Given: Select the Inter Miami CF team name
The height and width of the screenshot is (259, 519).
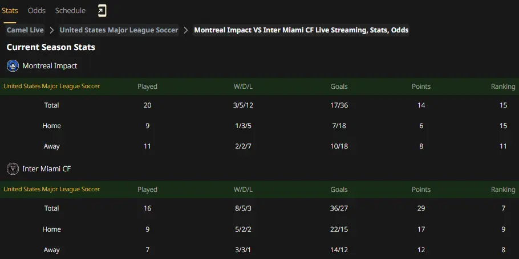Looking at the screenshot, I should (47, 169).
